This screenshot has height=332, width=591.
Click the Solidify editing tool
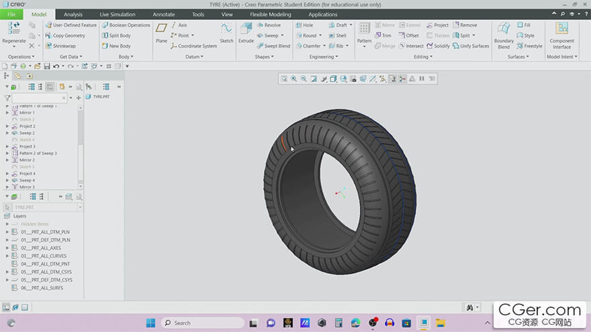[x=437, y=46]
